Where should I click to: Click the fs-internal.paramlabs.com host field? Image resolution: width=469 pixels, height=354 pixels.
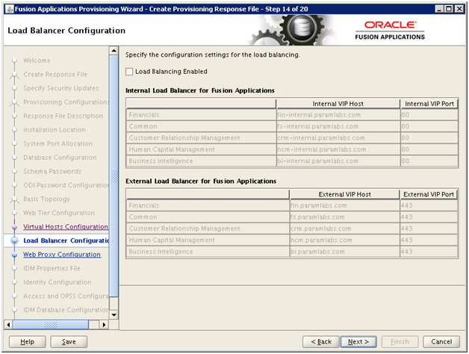click(338, 126)
